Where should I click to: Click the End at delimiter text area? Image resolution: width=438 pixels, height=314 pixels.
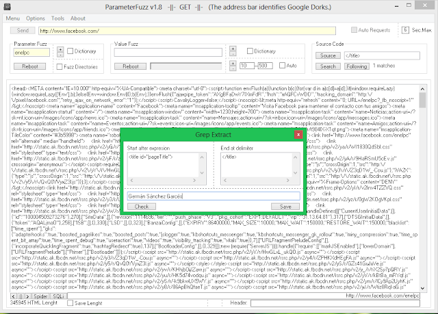257,165
